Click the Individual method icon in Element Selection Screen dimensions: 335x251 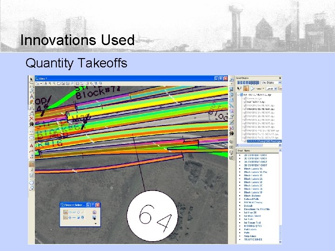(66, 212)
